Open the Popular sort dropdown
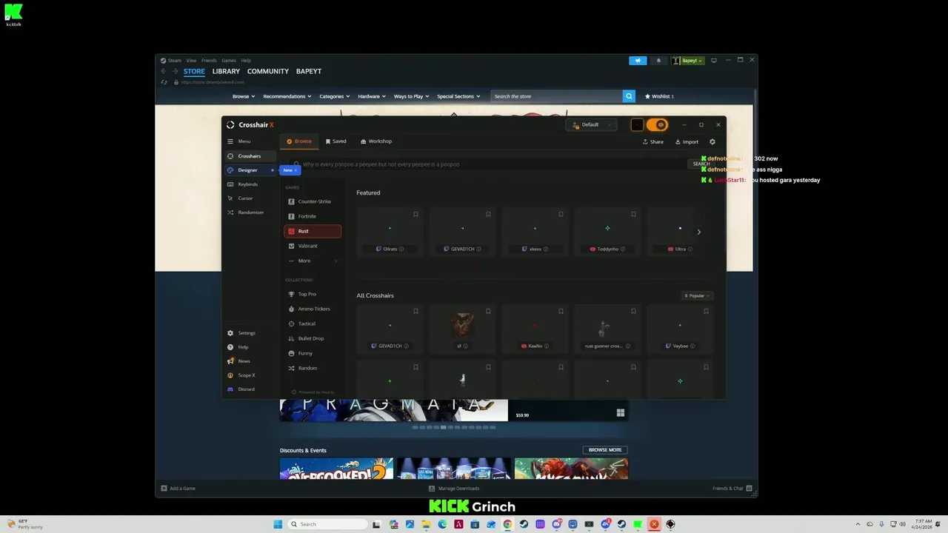Screen dimensions: 948x533 [x=697, y=296]
